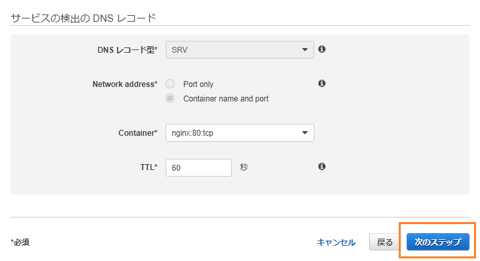Click the info icon next to TTL
480x261 pixels.
pos(322,167)
